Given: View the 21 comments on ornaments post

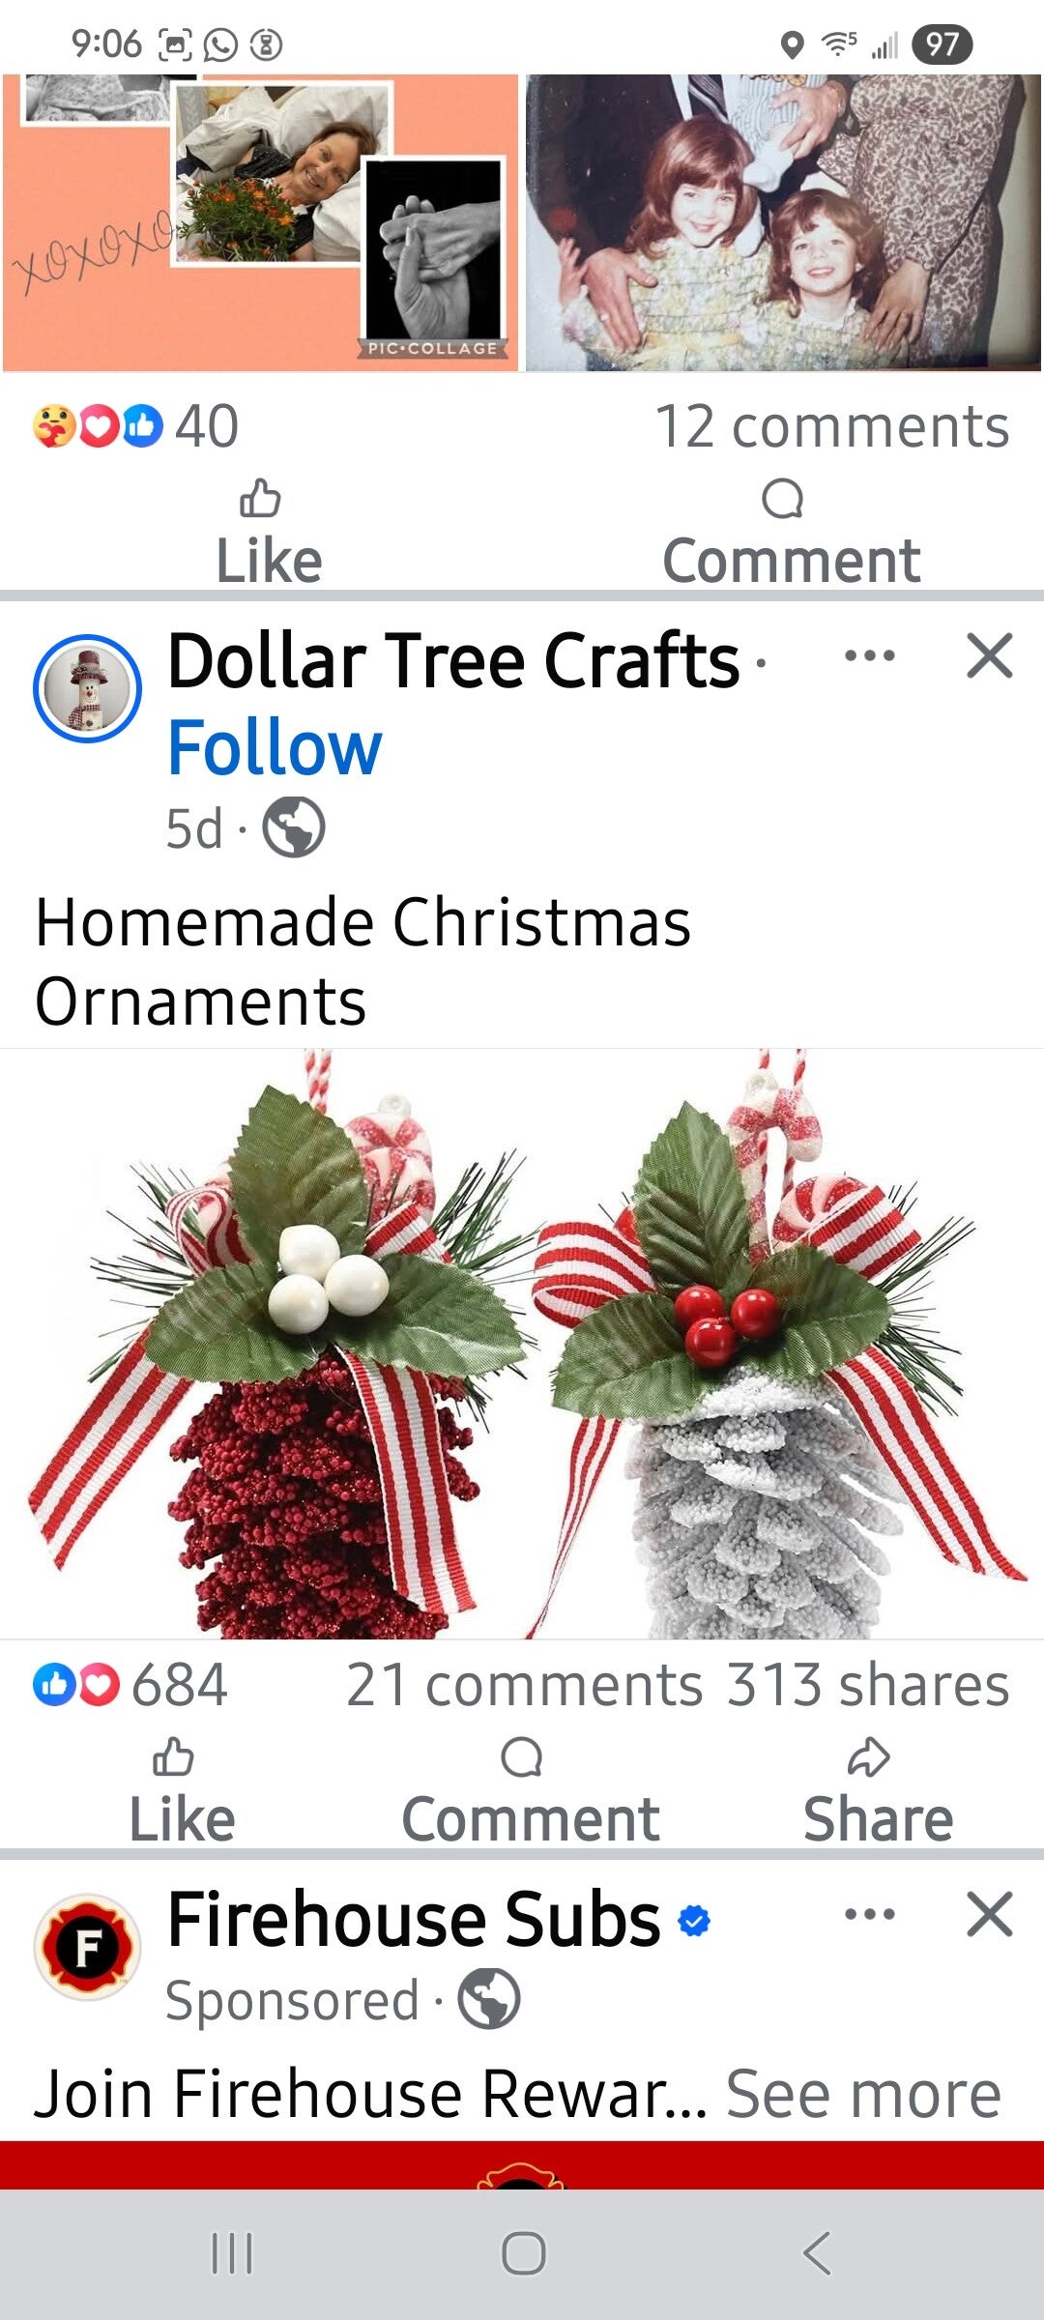Looking at the screenshot, I should coord(524,1685).
